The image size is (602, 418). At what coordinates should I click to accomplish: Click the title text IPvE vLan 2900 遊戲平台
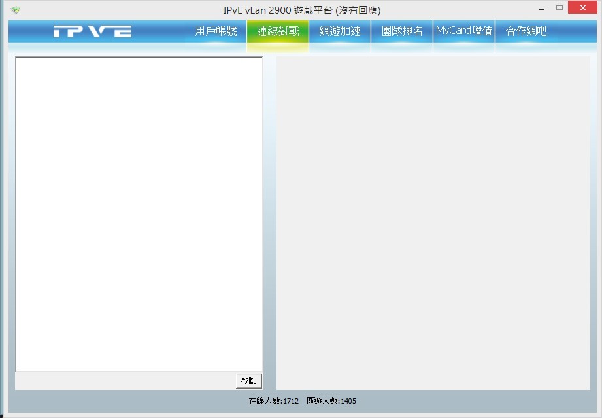pos(278,10)
